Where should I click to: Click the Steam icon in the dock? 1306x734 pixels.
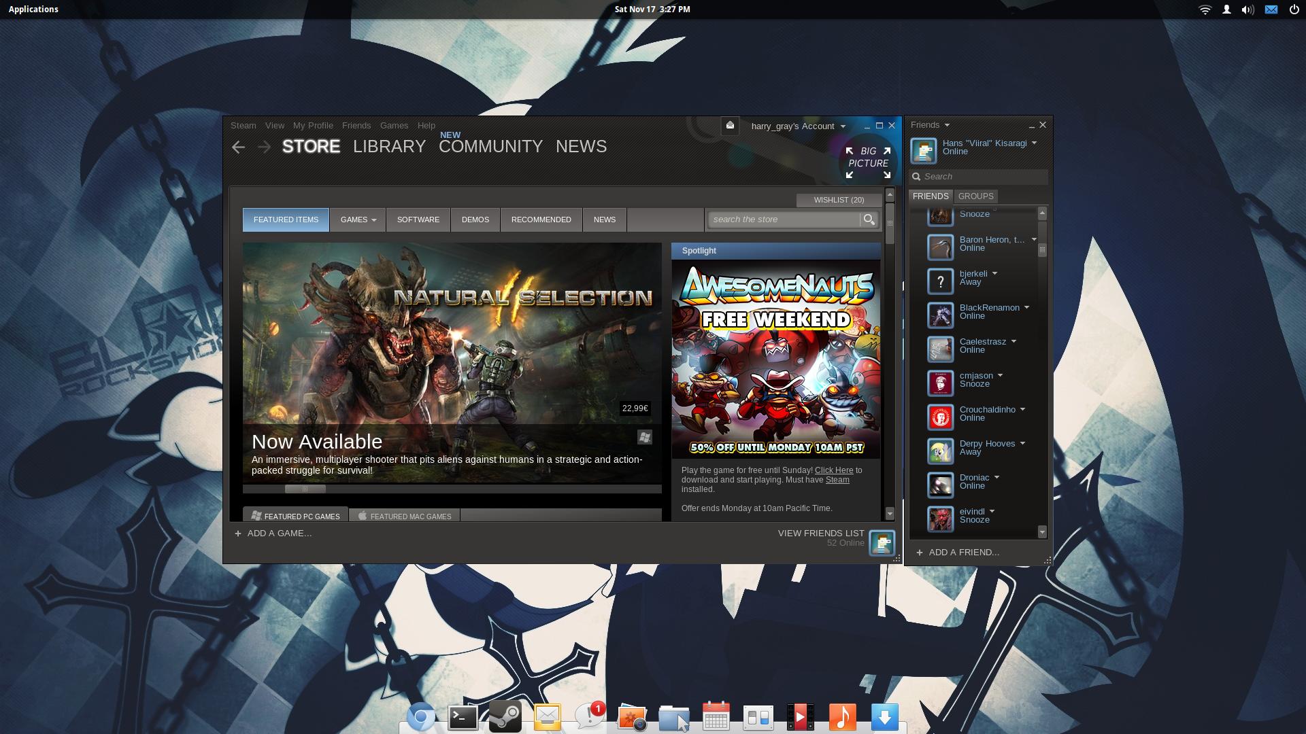(505, 716)
